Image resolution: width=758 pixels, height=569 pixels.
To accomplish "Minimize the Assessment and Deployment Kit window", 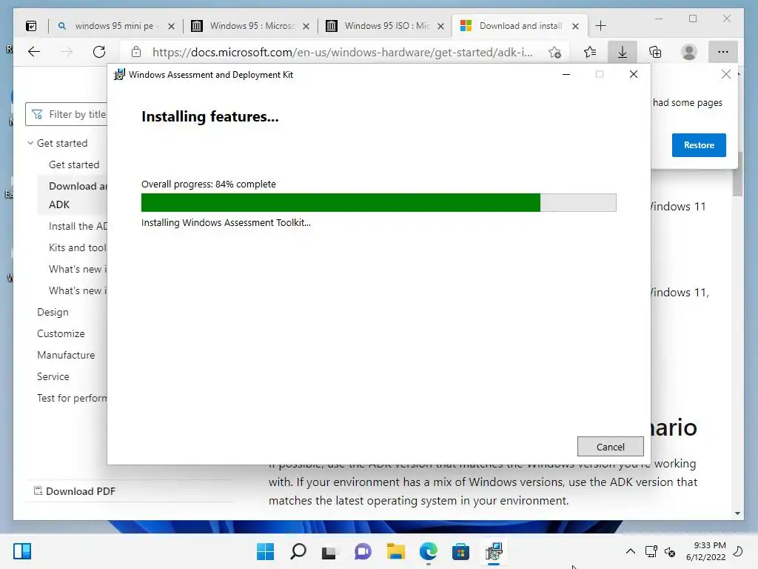I will pyautogui.click(x=566, y=75).
